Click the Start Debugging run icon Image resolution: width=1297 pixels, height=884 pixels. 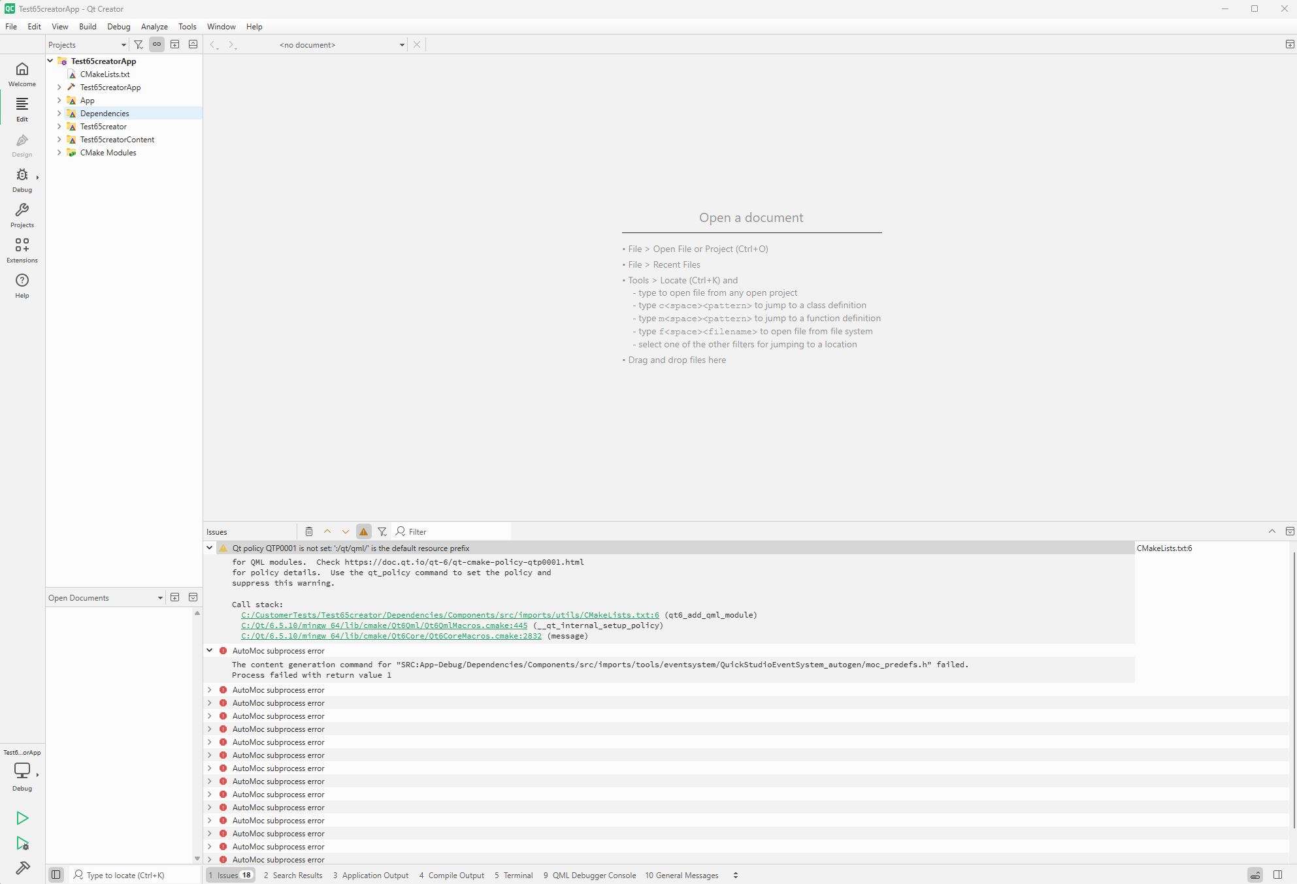coord(22,843)
